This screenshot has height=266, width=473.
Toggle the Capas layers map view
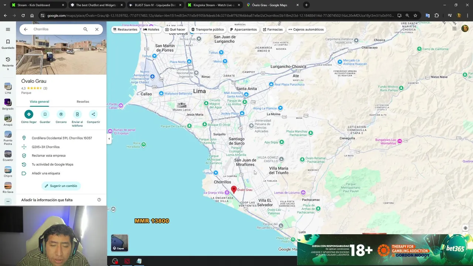click(119, 243)
